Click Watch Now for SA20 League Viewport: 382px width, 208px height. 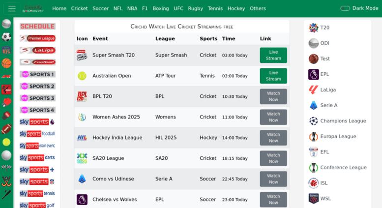[273, 158]
